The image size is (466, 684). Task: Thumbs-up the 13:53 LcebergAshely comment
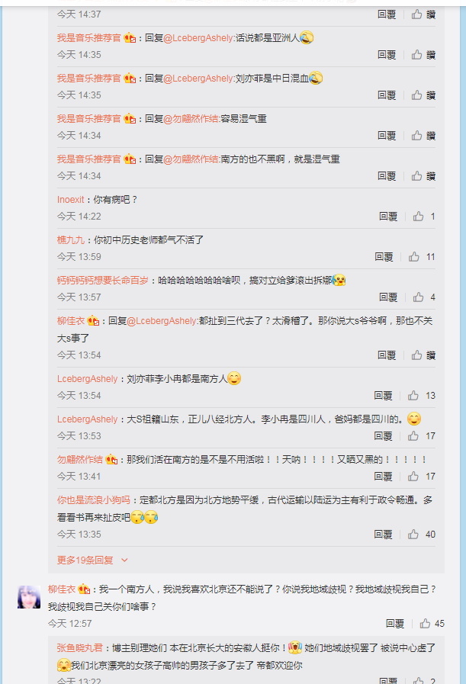(x=413, y=435)
